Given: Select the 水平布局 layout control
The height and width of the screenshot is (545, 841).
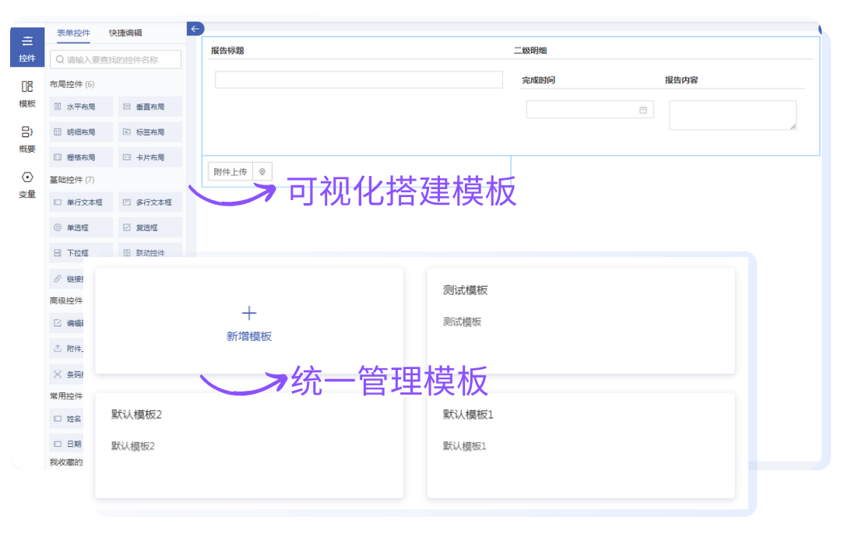Looking at the screenshot, I should [x=81, y=107].
